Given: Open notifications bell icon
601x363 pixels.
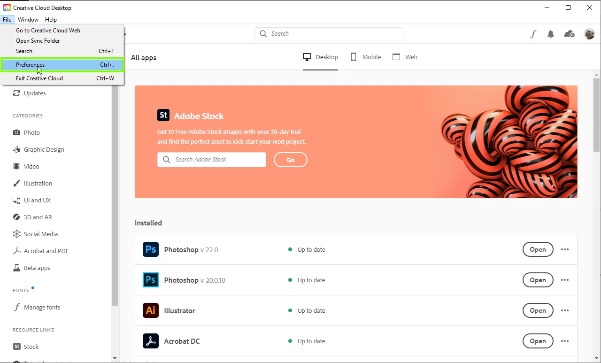Looking at the screenshot, I should [551, 34].
